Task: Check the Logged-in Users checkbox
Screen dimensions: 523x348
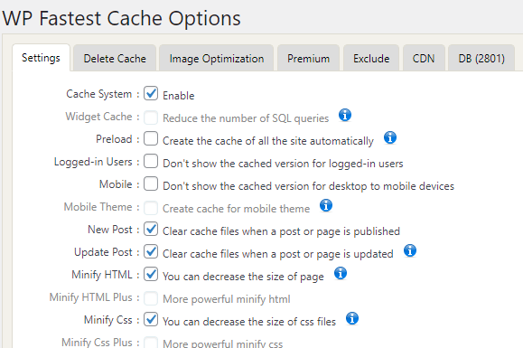Action: pyautogui.click(x=151, y=161)
